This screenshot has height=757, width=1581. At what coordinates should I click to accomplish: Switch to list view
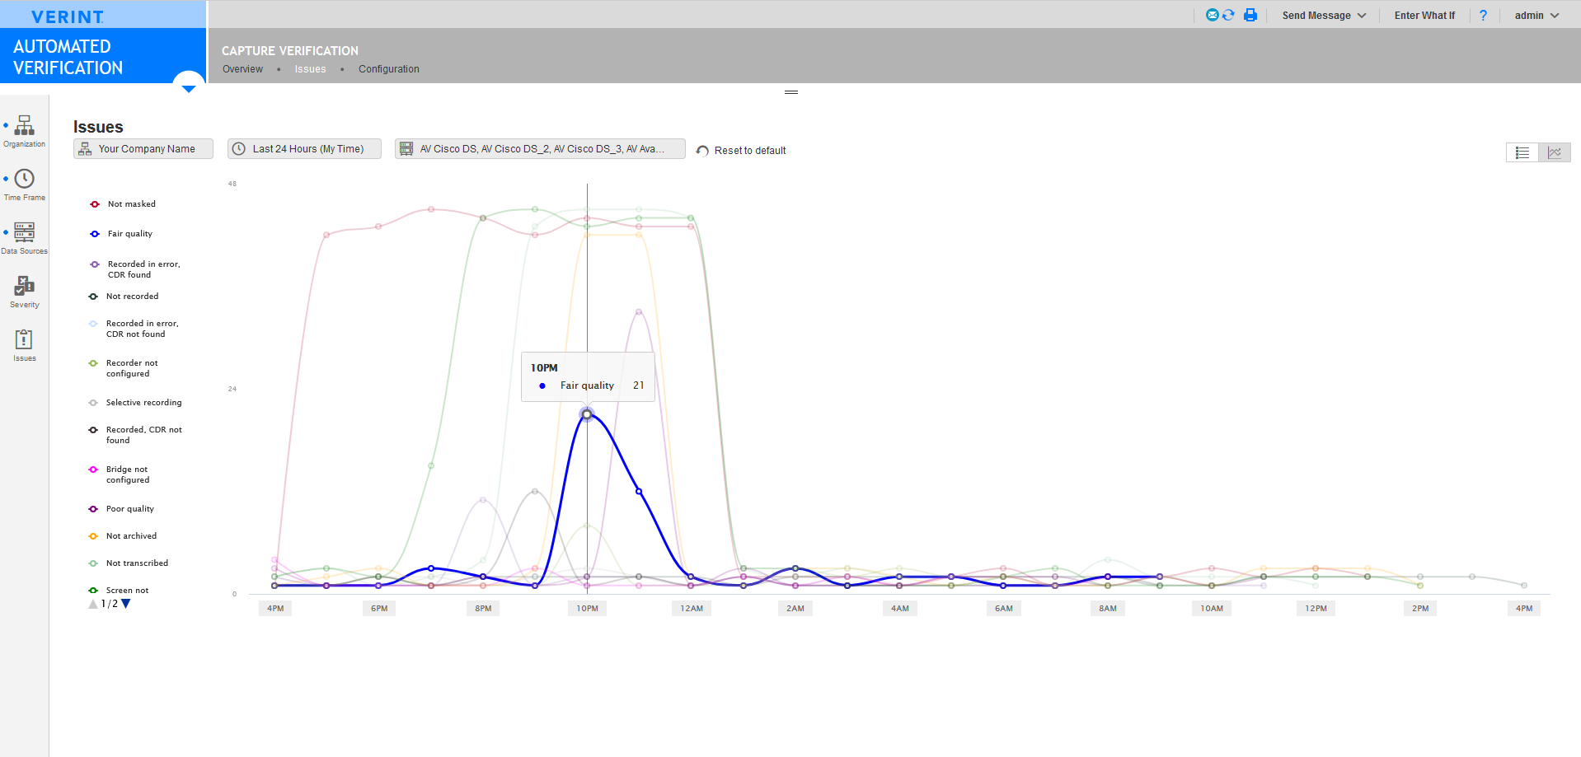(x=1522, y=152)
